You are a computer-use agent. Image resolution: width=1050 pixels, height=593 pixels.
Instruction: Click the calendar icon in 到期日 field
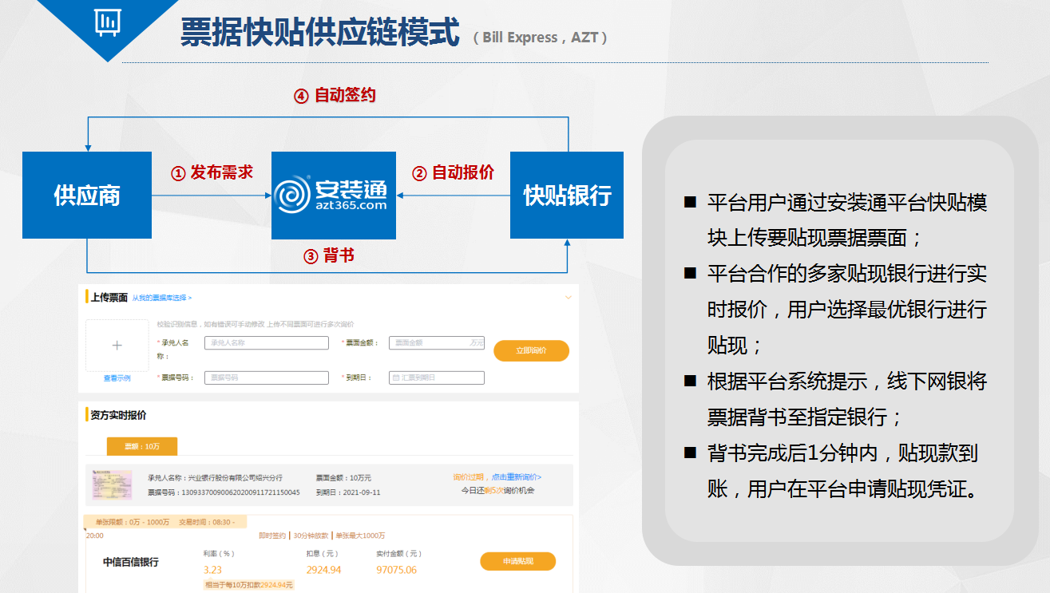[395, 378]
